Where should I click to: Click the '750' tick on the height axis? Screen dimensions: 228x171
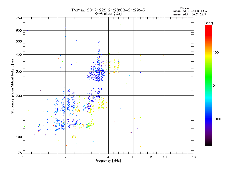[19, 18]
